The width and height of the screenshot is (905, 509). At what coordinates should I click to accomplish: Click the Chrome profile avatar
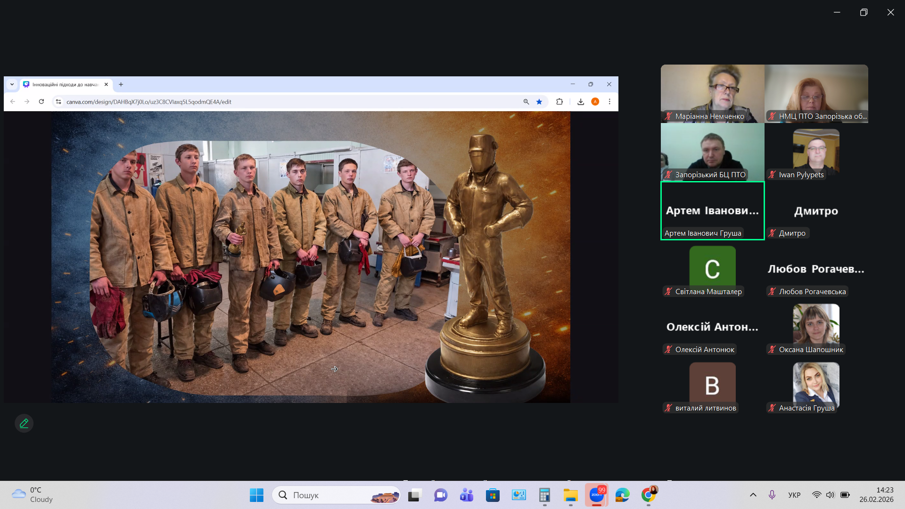pos(595,102)
